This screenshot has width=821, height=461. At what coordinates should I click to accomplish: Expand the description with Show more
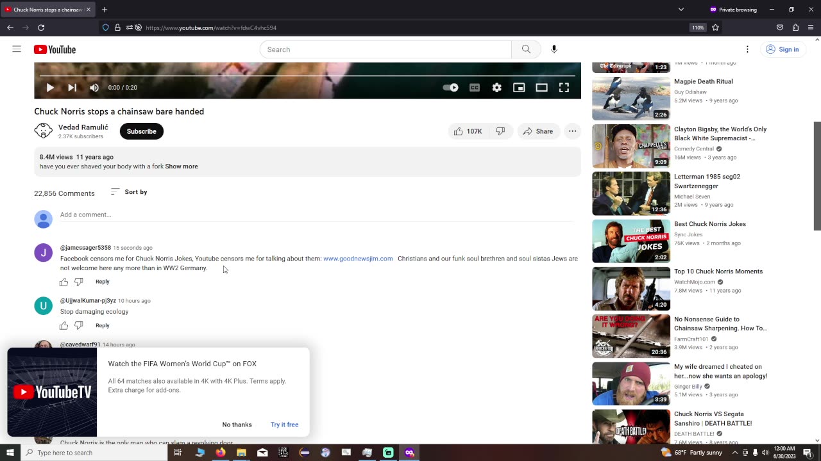click(x=182, y=166)
